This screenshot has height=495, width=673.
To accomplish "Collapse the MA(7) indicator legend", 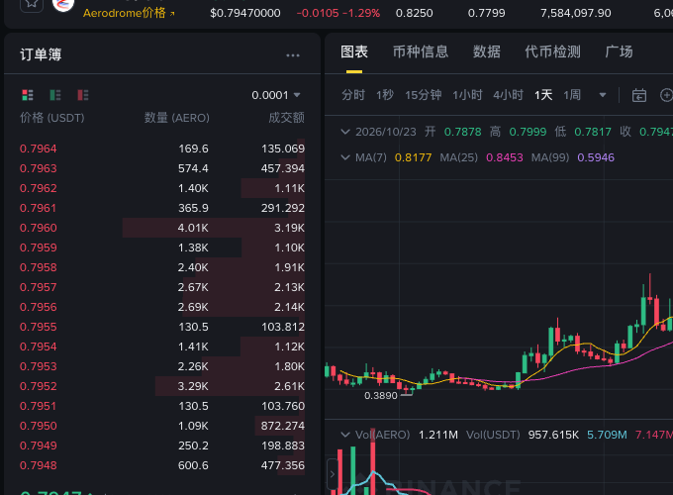I will coord(345,157).
